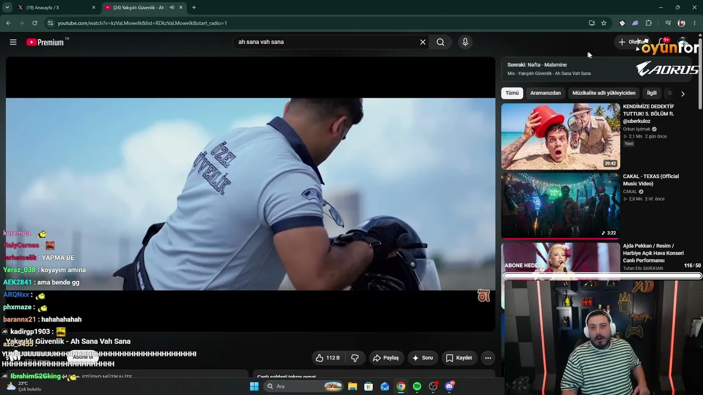Start voice search with the microphone
Image resolution: width=703 pixels, height=395 pixels.
465,42
